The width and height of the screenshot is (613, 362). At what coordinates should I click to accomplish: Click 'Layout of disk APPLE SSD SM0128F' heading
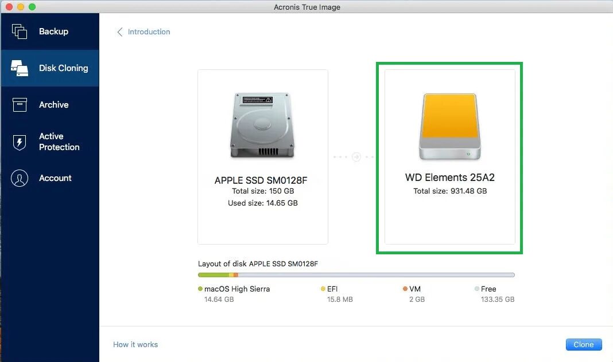pyautogui.click(x=258, y=263)
